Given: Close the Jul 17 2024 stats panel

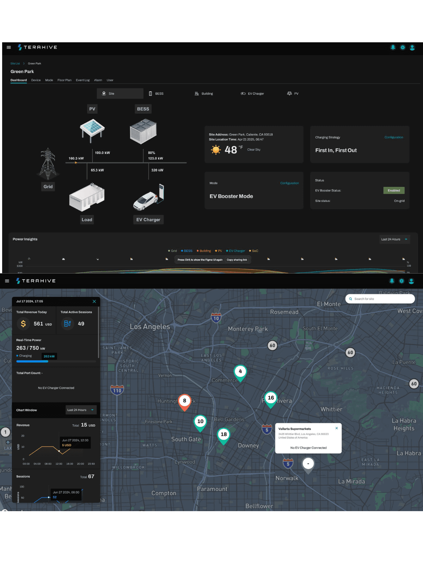Looking at the screenshot, I should coord(94,301).
